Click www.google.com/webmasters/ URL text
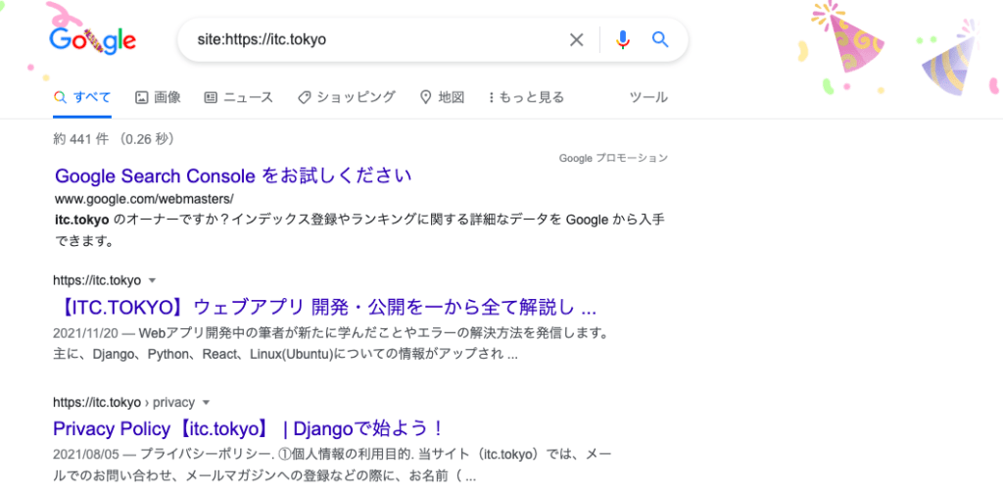 tap(145, 198)
